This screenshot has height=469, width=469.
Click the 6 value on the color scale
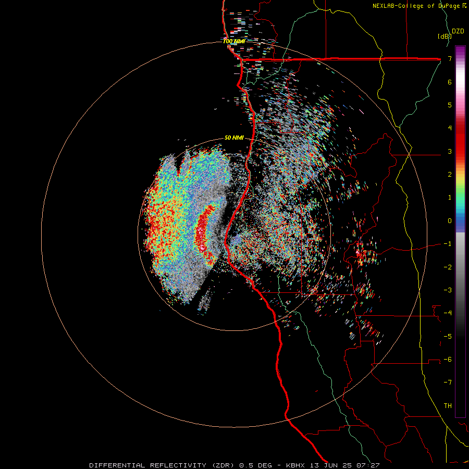tap(450, 82)
